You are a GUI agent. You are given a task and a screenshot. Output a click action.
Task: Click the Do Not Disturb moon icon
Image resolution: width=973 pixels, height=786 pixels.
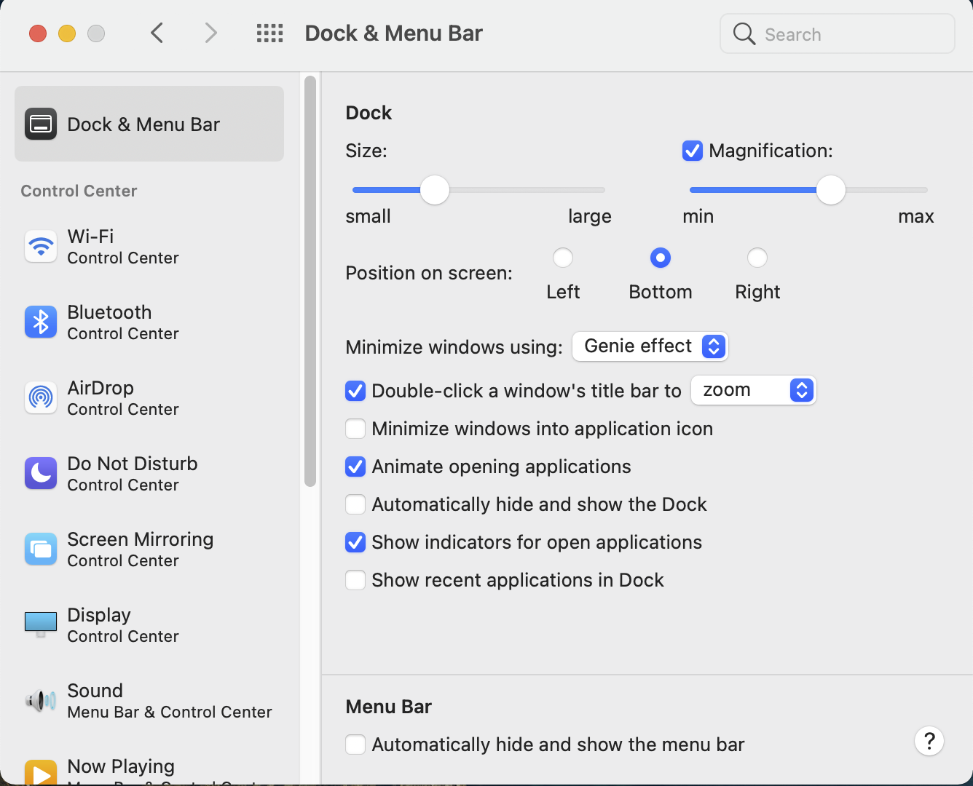pos(41,474)
